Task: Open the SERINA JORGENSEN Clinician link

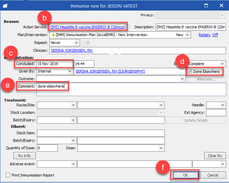Action: click(72, 50)
